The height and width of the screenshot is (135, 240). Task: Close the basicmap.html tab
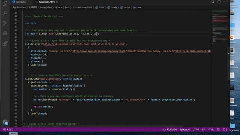[57, 2]
